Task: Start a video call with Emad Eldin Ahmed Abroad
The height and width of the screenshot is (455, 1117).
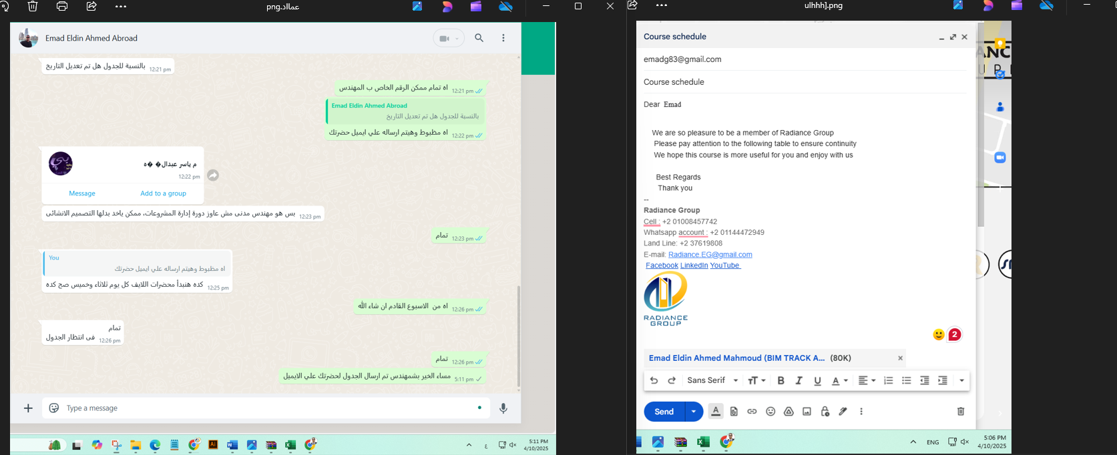Action: point(444,39)
